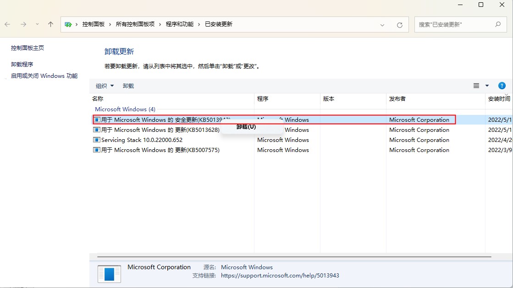This screenshot has width=513, height=288.
Task: Click the Control Panel icon in the address bar
Action: coord(69,24)
